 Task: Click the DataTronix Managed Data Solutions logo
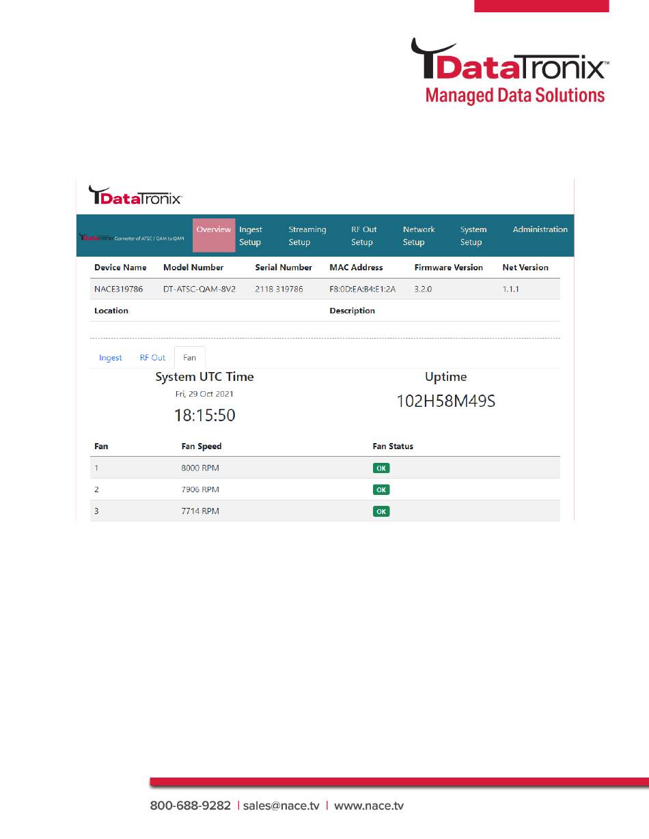(x=509, y=72)
